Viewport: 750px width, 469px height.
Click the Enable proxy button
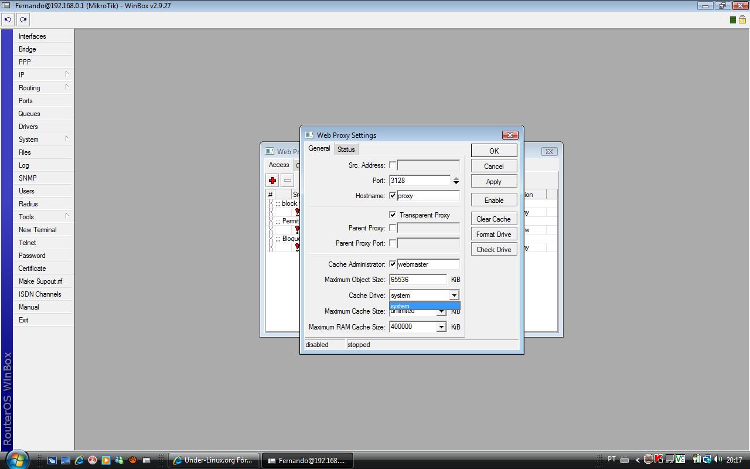pyautogui.click(x=494, y=200)
